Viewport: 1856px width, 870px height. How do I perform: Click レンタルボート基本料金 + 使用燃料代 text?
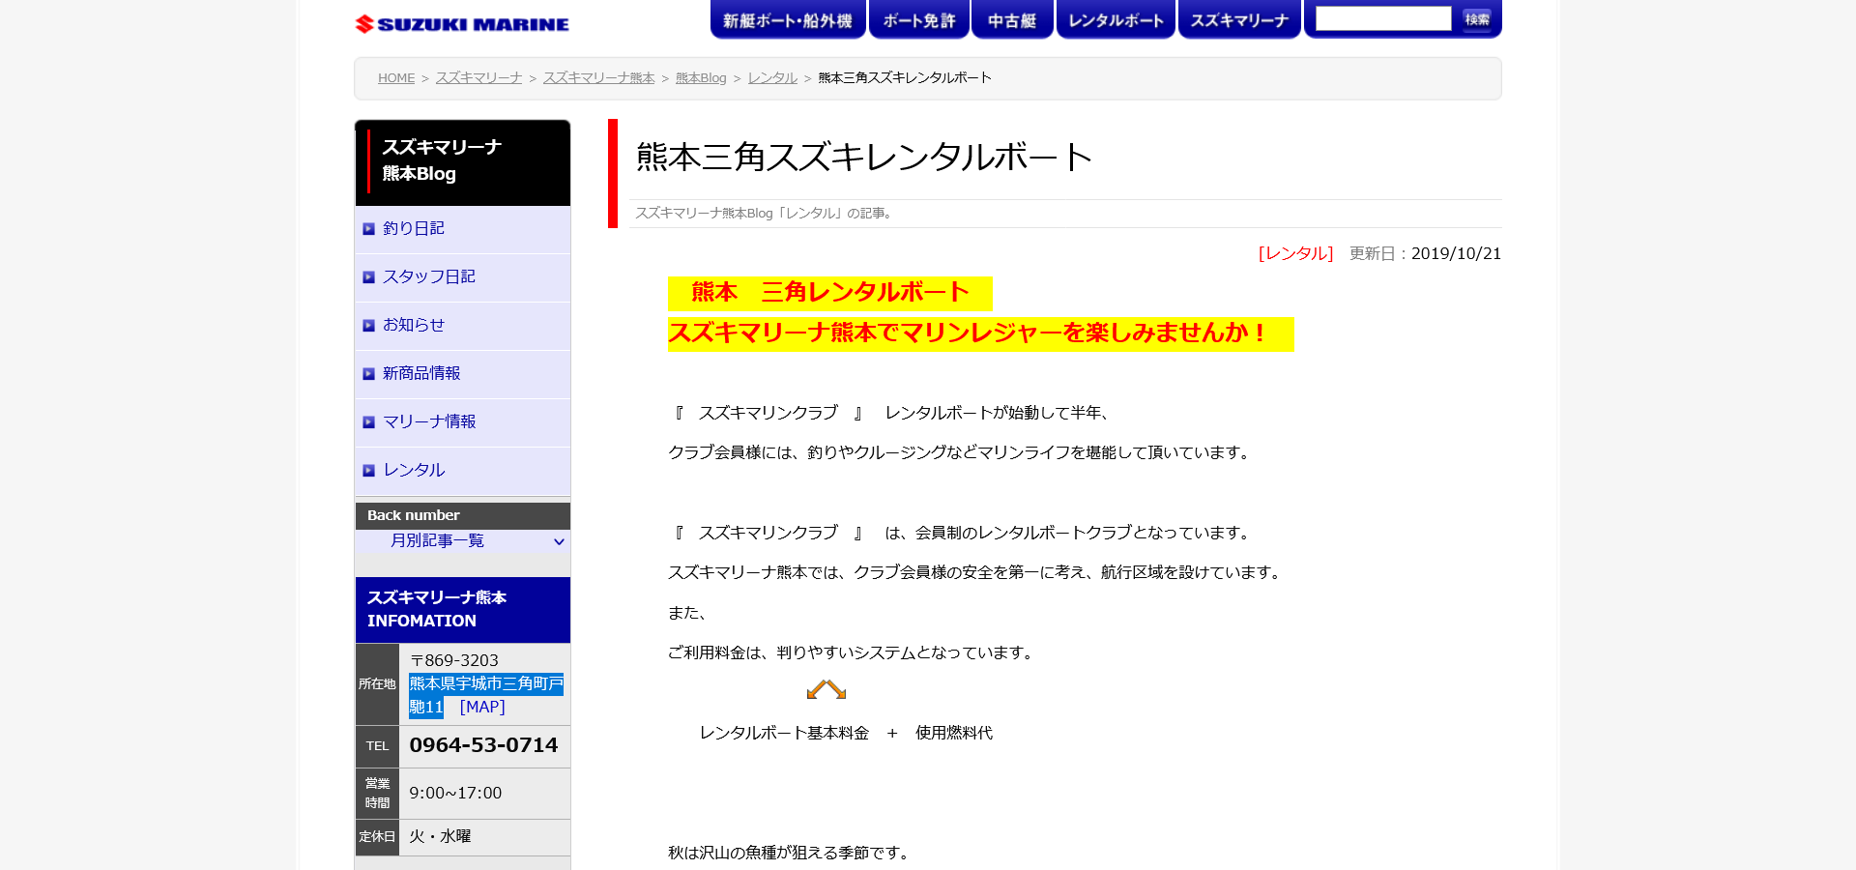(846, 734)
